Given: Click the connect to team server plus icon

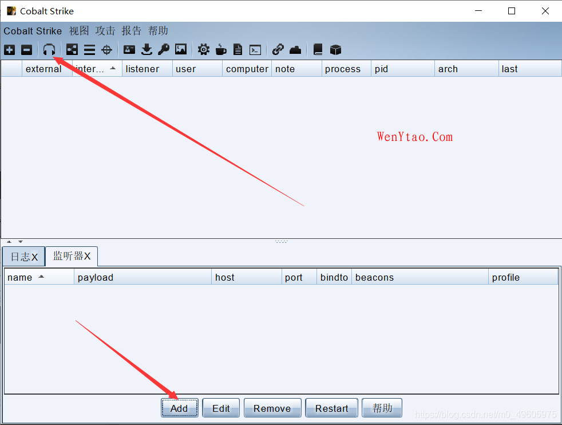Looking at the screenshot, I should [10, 49].
